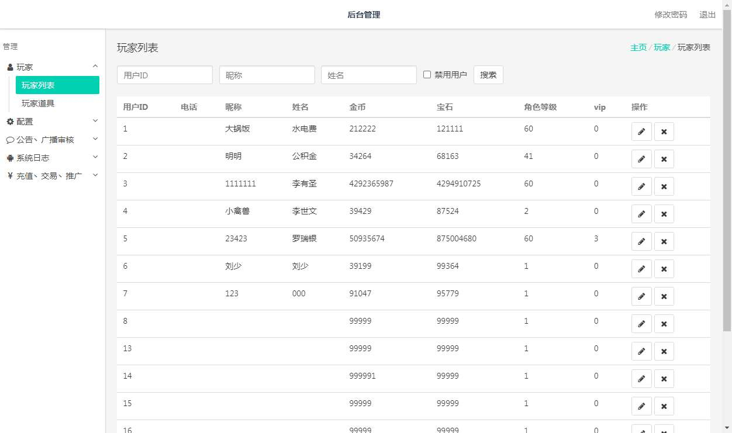Edit player 刘少 via pencil icon
Screen dimensions: 732x433
pyautogui.click(x=641, y=269)
